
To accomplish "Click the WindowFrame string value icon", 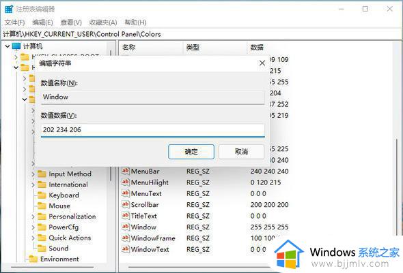I will [x=126, y=238].
